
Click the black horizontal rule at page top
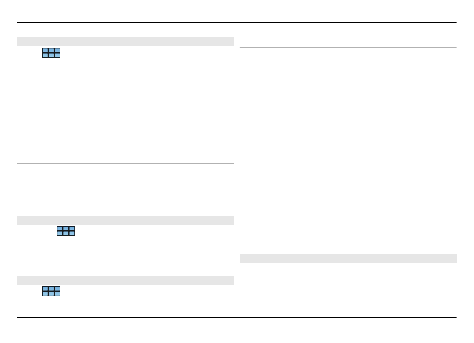237,23
